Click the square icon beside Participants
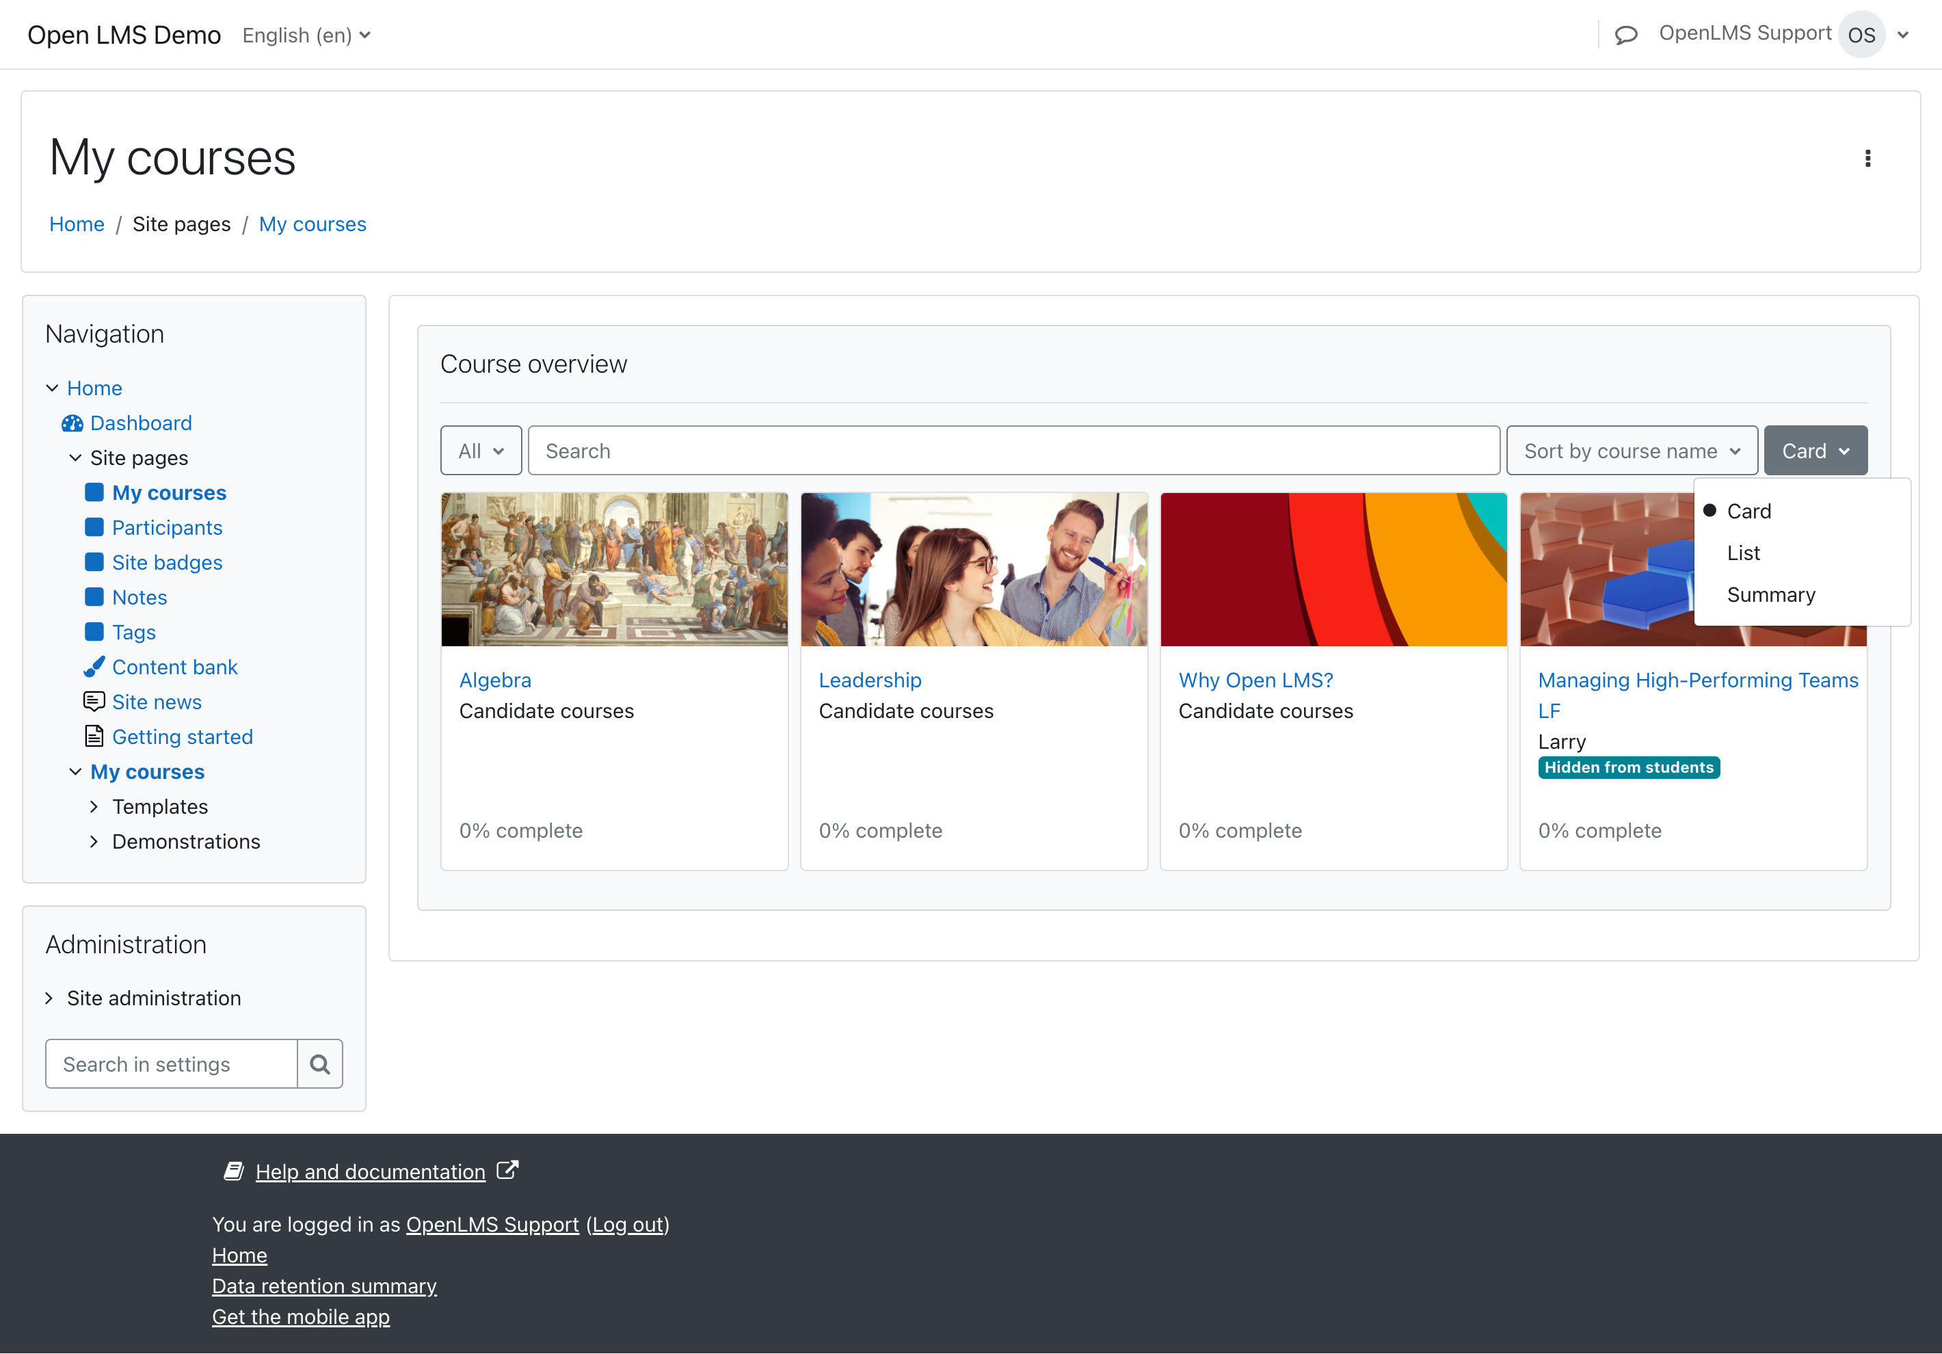Screen dimensions: 1942x1354 tap(94, 527)
